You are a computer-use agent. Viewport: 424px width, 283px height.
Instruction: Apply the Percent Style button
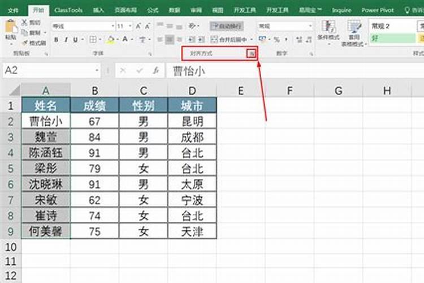click(276, 40)
